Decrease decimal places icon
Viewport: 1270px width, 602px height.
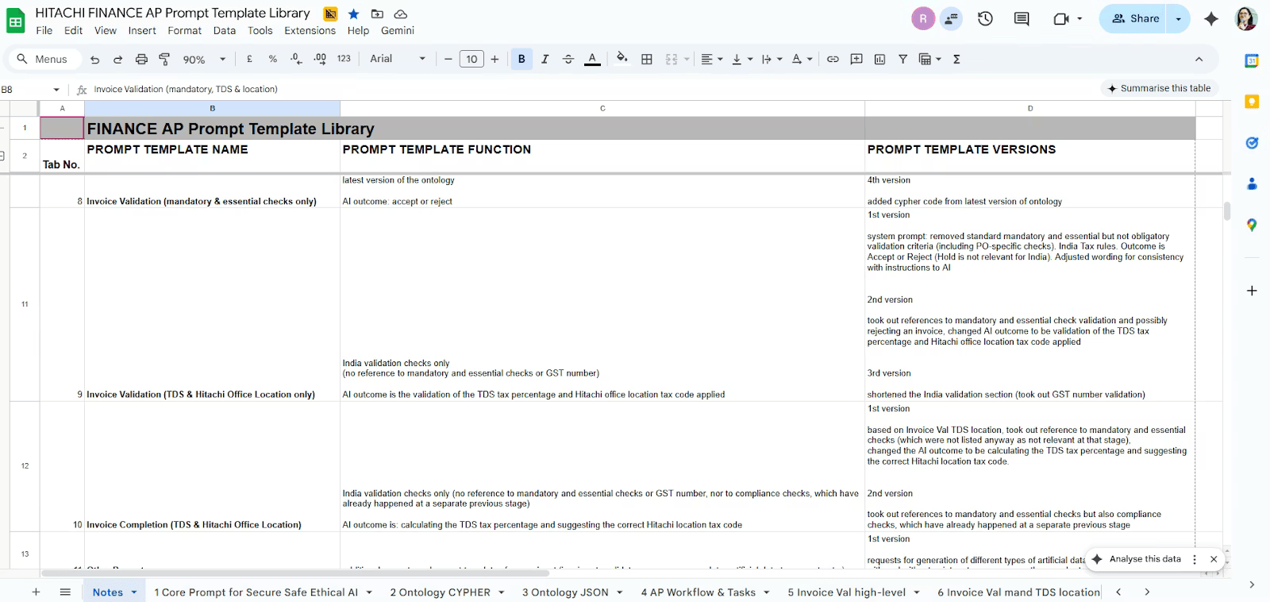(296, 59)
